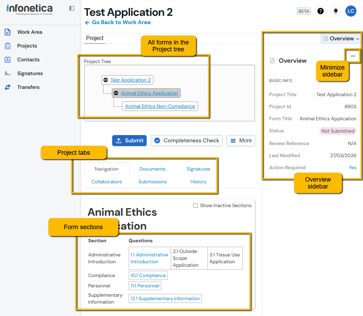This screenshot has width=363, height=316.
Task: Switch to the Documents tab
Action: point(152,169)
